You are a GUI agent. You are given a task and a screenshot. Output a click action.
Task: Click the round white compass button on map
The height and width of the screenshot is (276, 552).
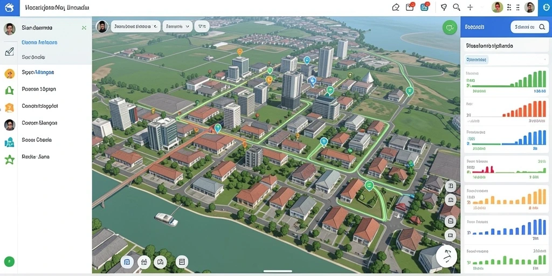tap(446, 256)
